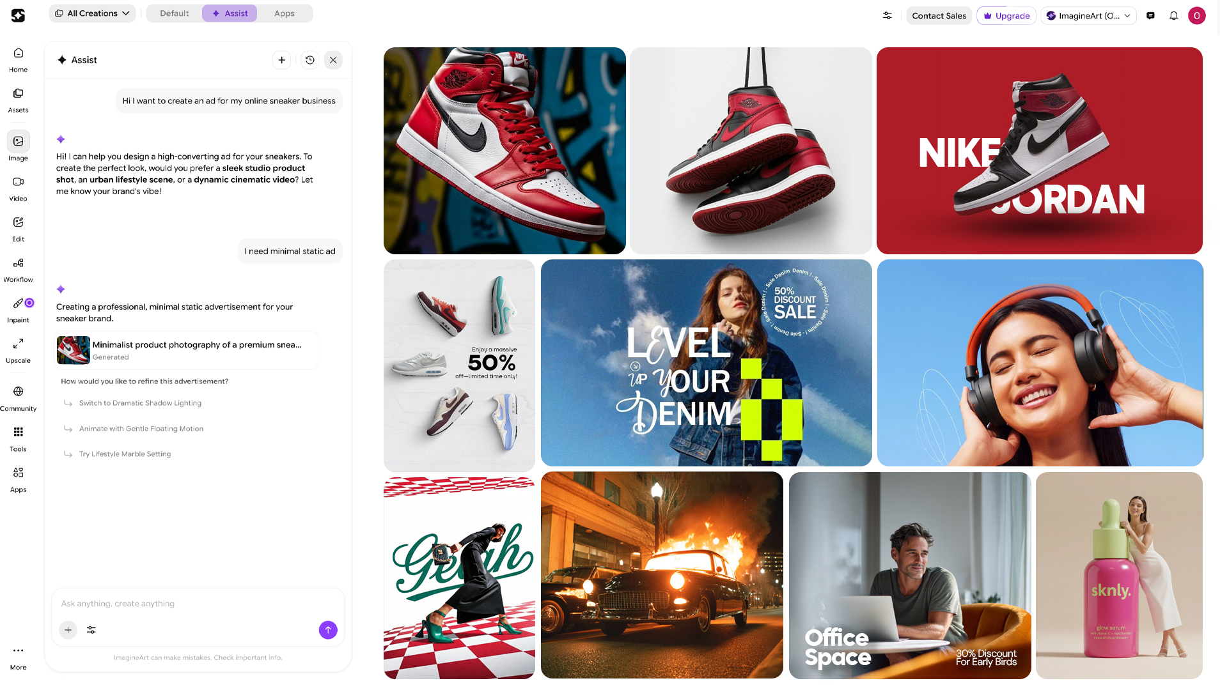This screenshot has width=1220, height=690.
Task: Open the graffiti background red sneaker image
Action: pos(504,151)
